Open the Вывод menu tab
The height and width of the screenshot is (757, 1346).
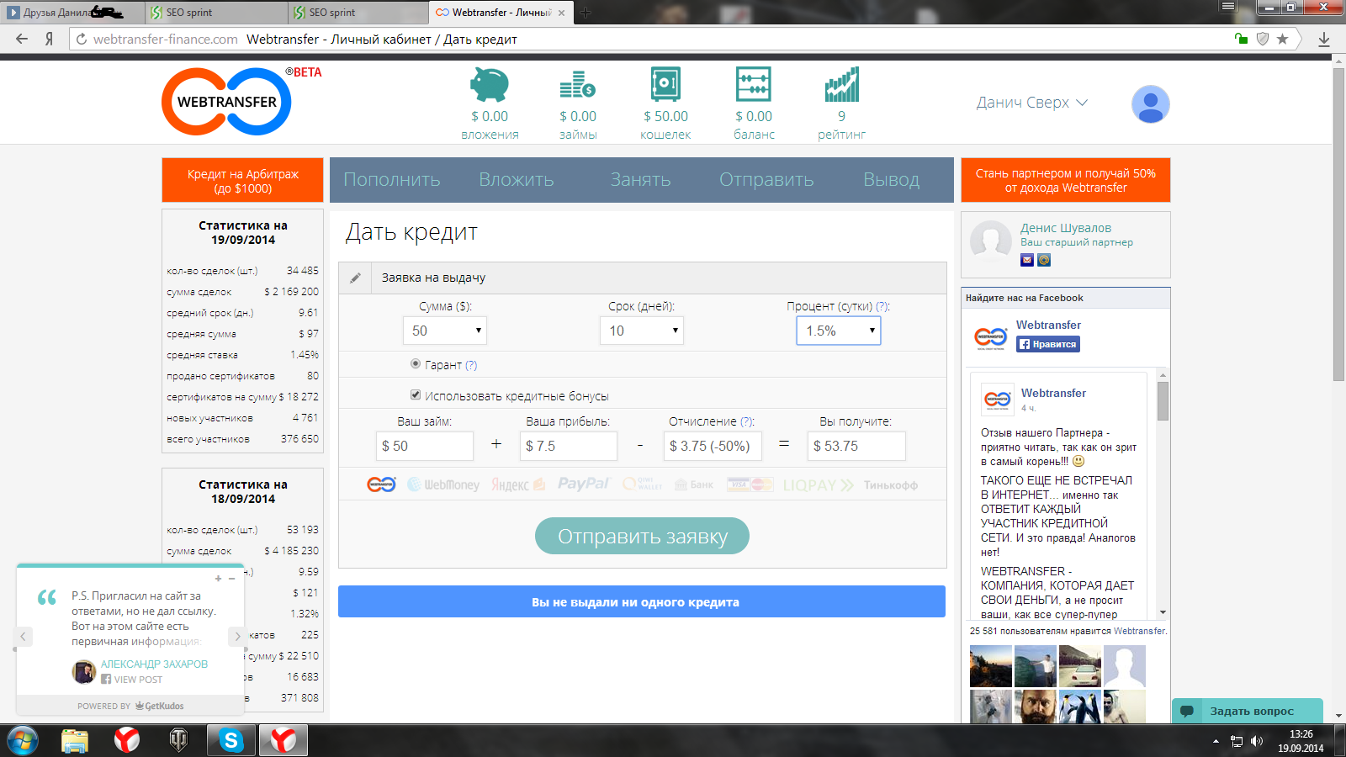tap(892, 180)
